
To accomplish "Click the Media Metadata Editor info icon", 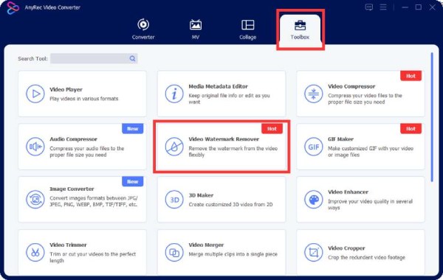I will [174, 94].
